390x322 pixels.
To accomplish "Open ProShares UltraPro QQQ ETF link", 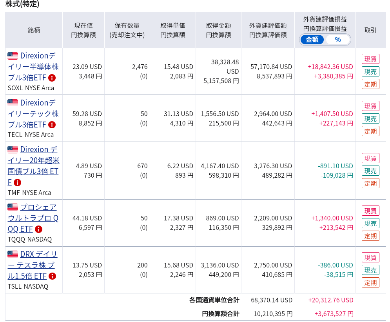I will tap(33, 218).
